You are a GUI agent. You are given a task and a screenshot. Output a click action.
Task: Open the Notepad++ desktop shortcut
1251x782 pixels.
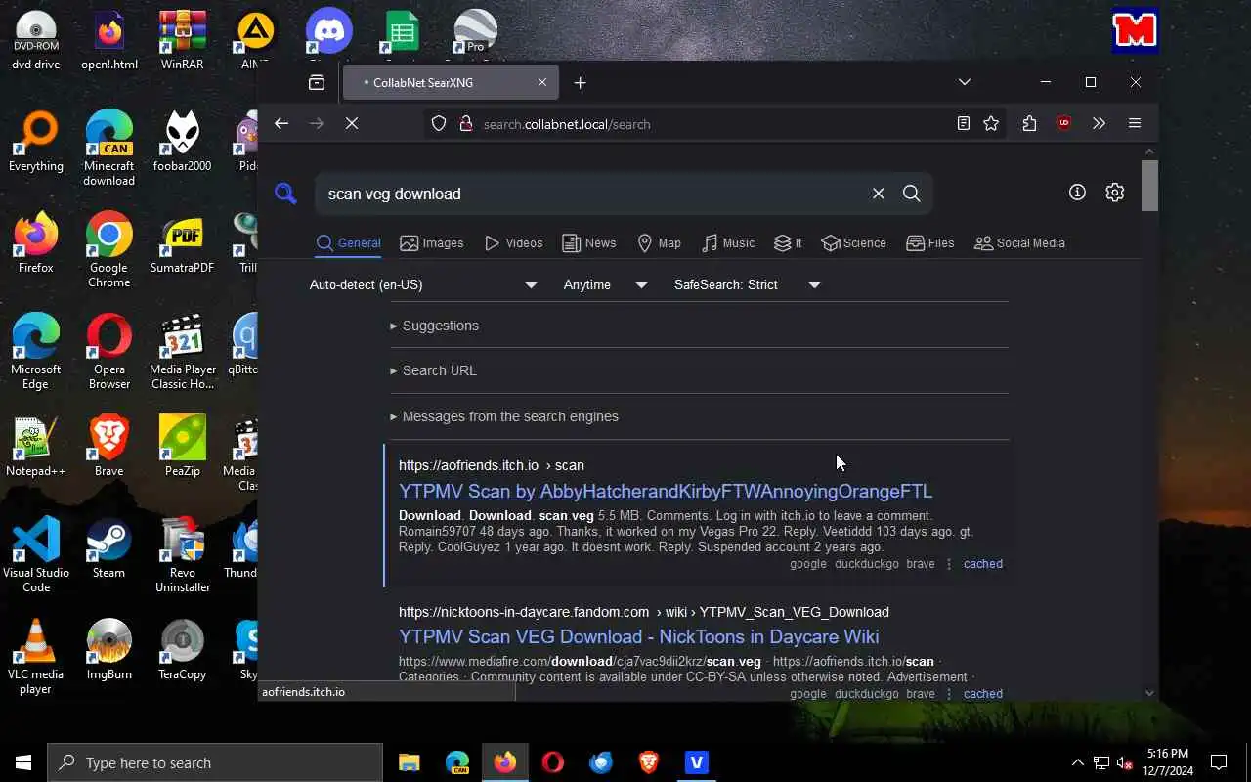tap(35, 447)
